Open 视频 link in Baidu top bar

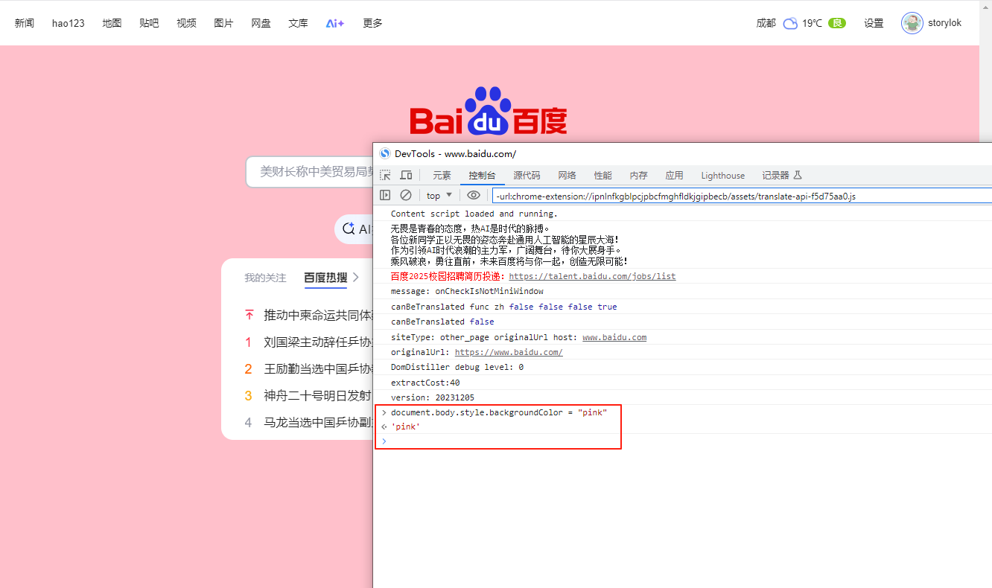pyautogui.click(x=186, y=23)
